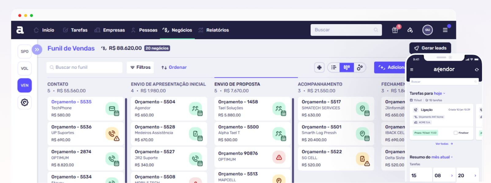Click the ENVIO DE PROPOSTA column header

tap(237, 84)
